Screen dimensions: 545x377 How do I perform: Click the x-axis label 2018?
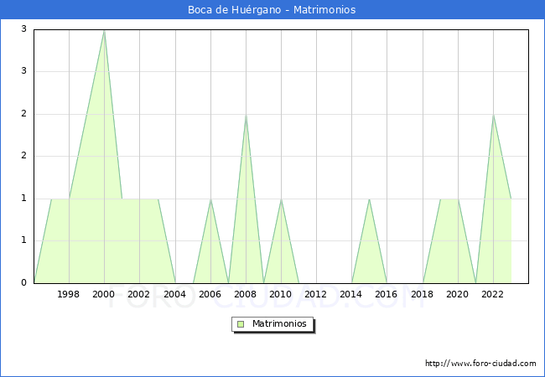(422, 294)
